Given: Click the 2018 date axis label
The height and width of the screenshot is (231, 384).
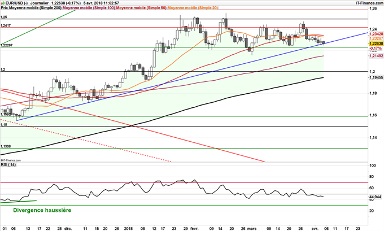Looking at the screenshot, I should [128, 229].
